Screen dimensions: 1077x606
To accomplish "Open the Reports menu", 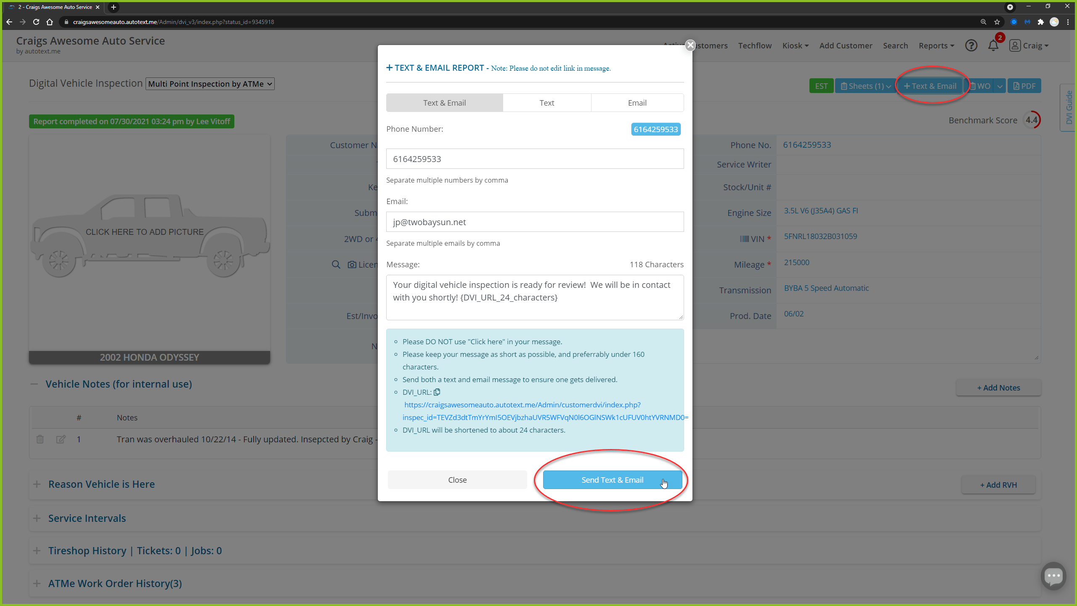I will coord(936,45).
